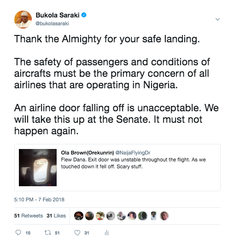The width and height of the screenshot is (234, 246).
Task: Like the tweet with the heart icon
Action: 77,233
